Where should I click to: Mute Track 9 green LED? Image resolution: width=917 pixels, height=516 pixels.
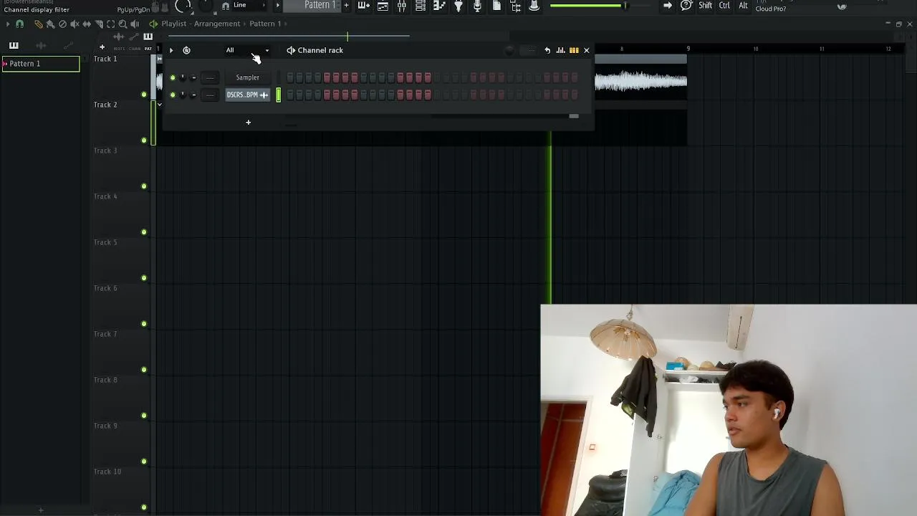pyautogui.click(x=144, y=461)
